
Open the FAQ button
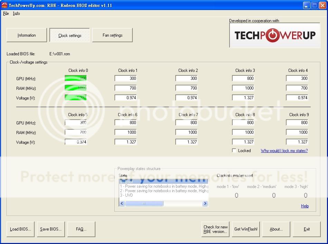81,229
